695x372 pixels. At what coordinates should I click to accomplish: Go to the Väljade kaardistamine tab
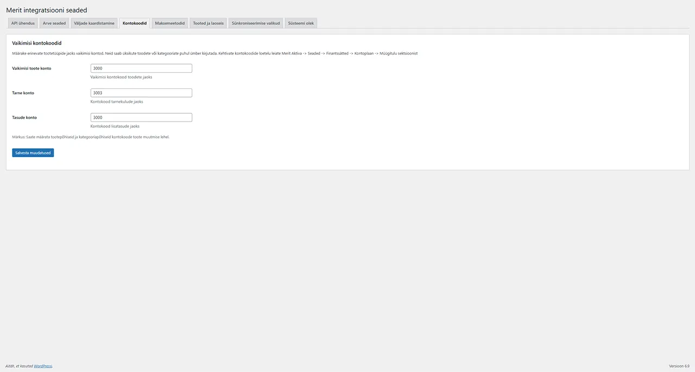(94, 23)
